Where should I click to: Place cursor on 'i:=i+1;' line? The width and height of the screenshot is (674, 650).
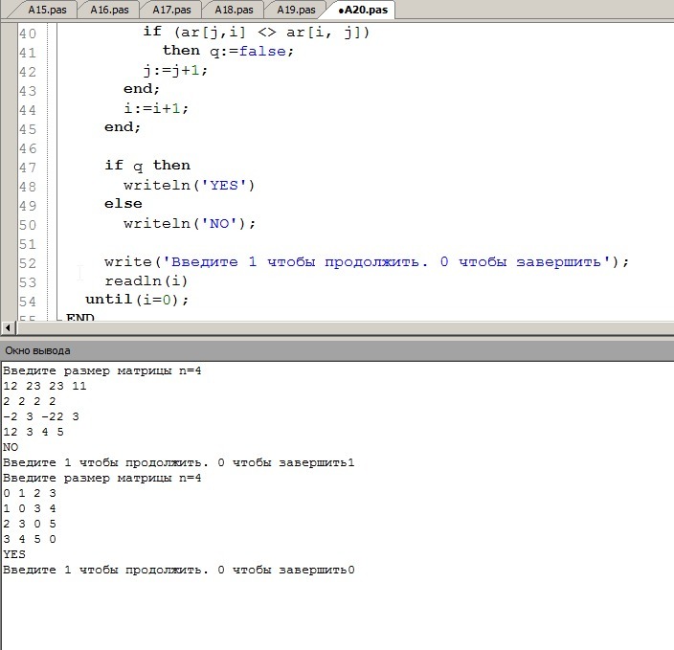coord(156,108)
